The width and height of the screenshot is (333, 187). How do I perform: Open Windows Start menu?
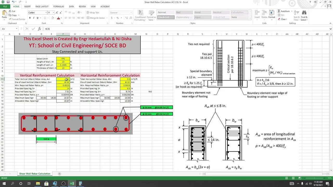tap(4, 184)
